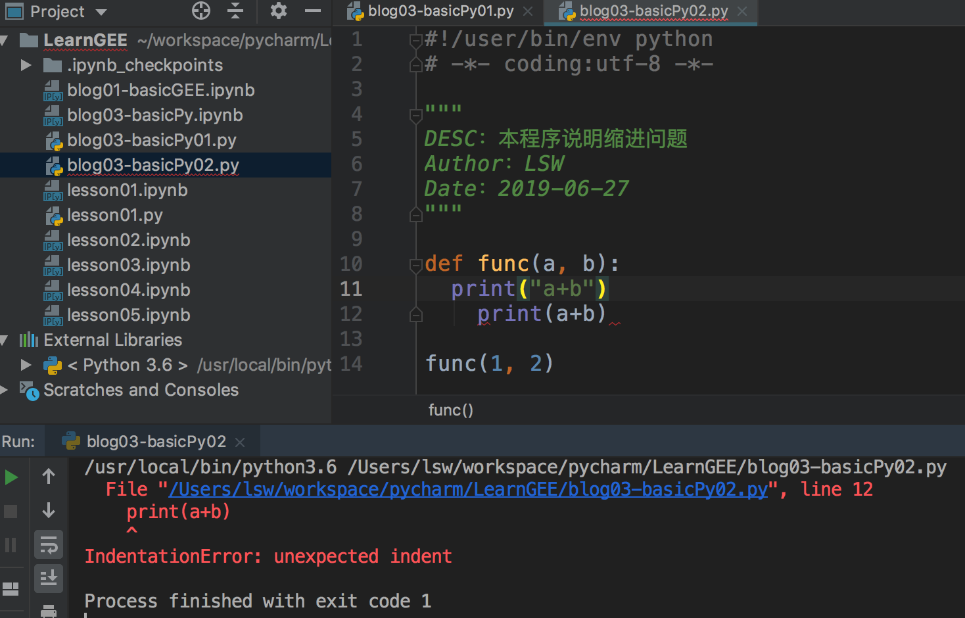Toggle Scroll to the End option
Image resolution: width=965 pixels, height=618 pixels.
[x=49, y=578]
